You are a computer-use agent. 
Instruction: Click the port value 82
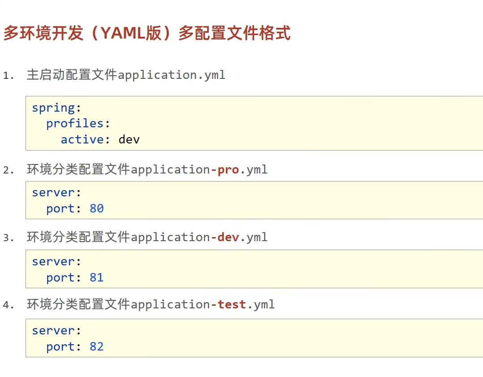[97, 347]
